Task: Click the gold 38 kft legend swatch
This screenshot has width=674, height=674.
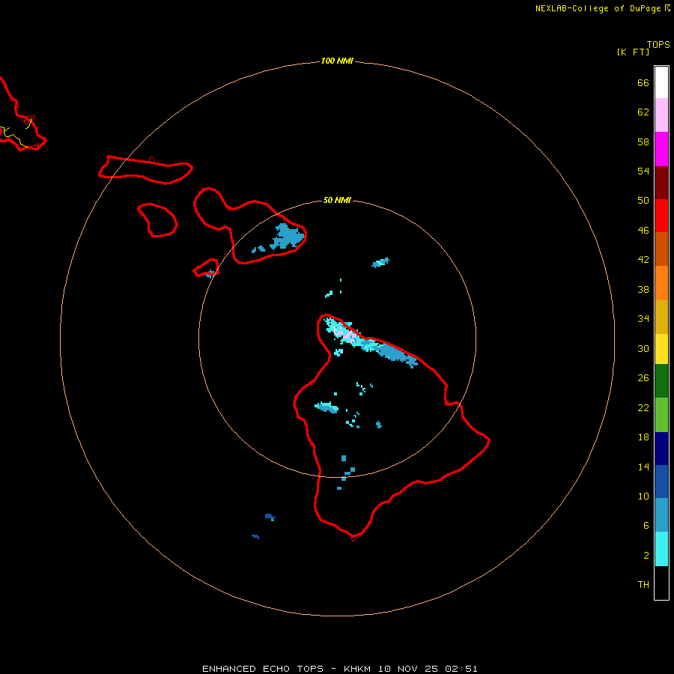Action: pos(661,317)
